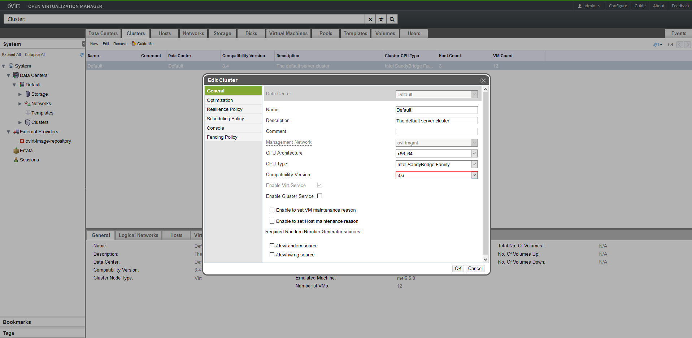Click the bookmark star icon
The height and width of the screenshot is (338, 692).
[381, 19]
